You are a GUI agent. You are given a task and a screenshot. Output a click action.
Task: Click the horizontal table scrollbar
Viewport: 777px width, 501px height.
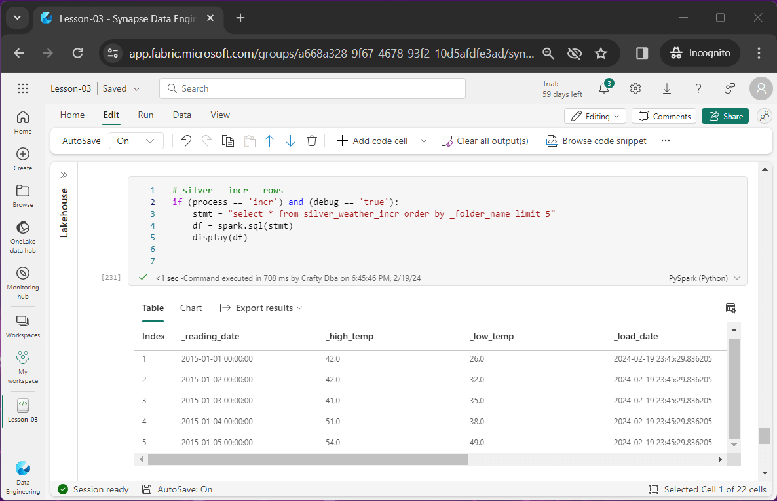pyautogui.click(x=308, y=460)
